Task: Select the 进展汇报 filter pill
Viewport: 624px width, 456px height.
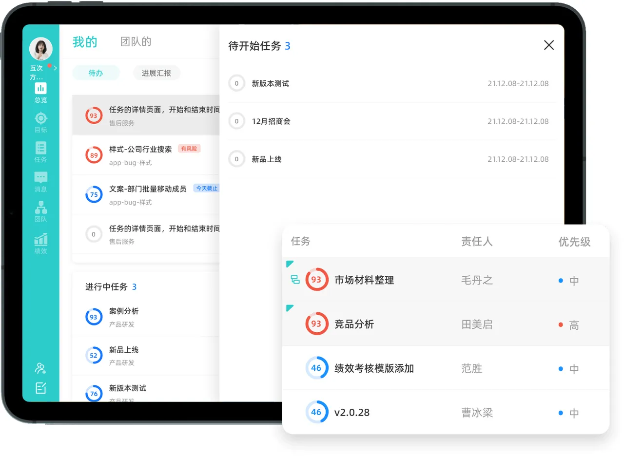Action: point(156,73)
